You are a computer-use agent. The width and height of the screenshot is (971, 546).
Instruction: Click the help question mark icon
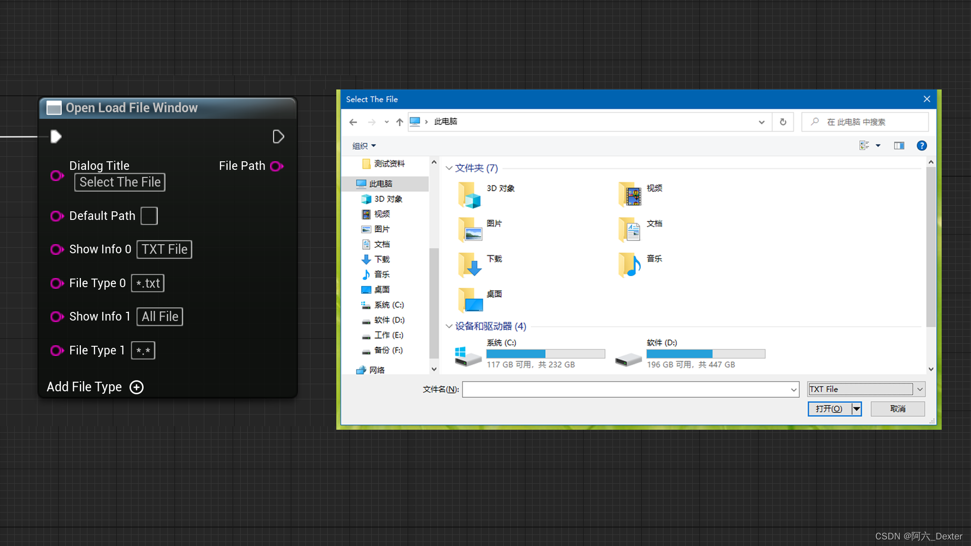(921, 146)
